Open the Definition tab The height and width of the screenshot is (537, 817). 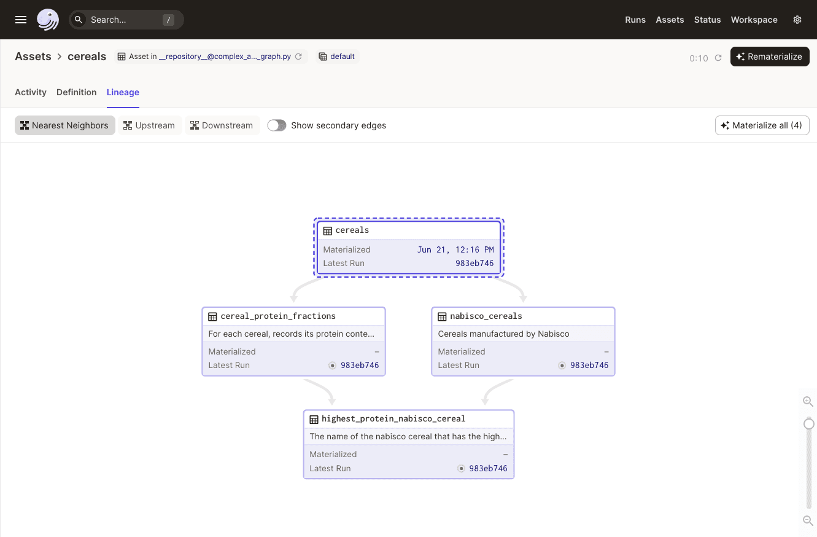[76, 92]
